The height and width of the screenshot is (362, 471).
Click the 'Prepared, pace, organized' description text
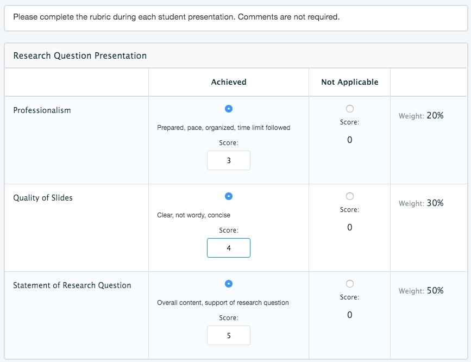[x=224, y=128]
